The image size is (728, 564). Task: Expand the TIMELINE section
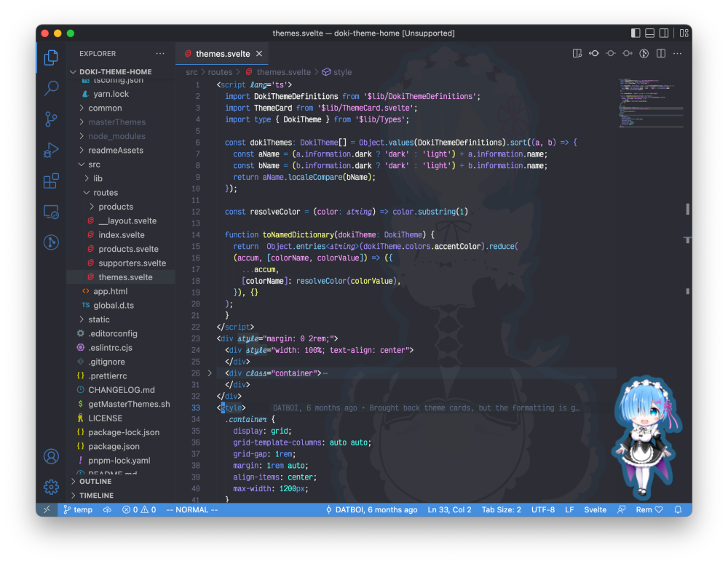tap(121, 496)
